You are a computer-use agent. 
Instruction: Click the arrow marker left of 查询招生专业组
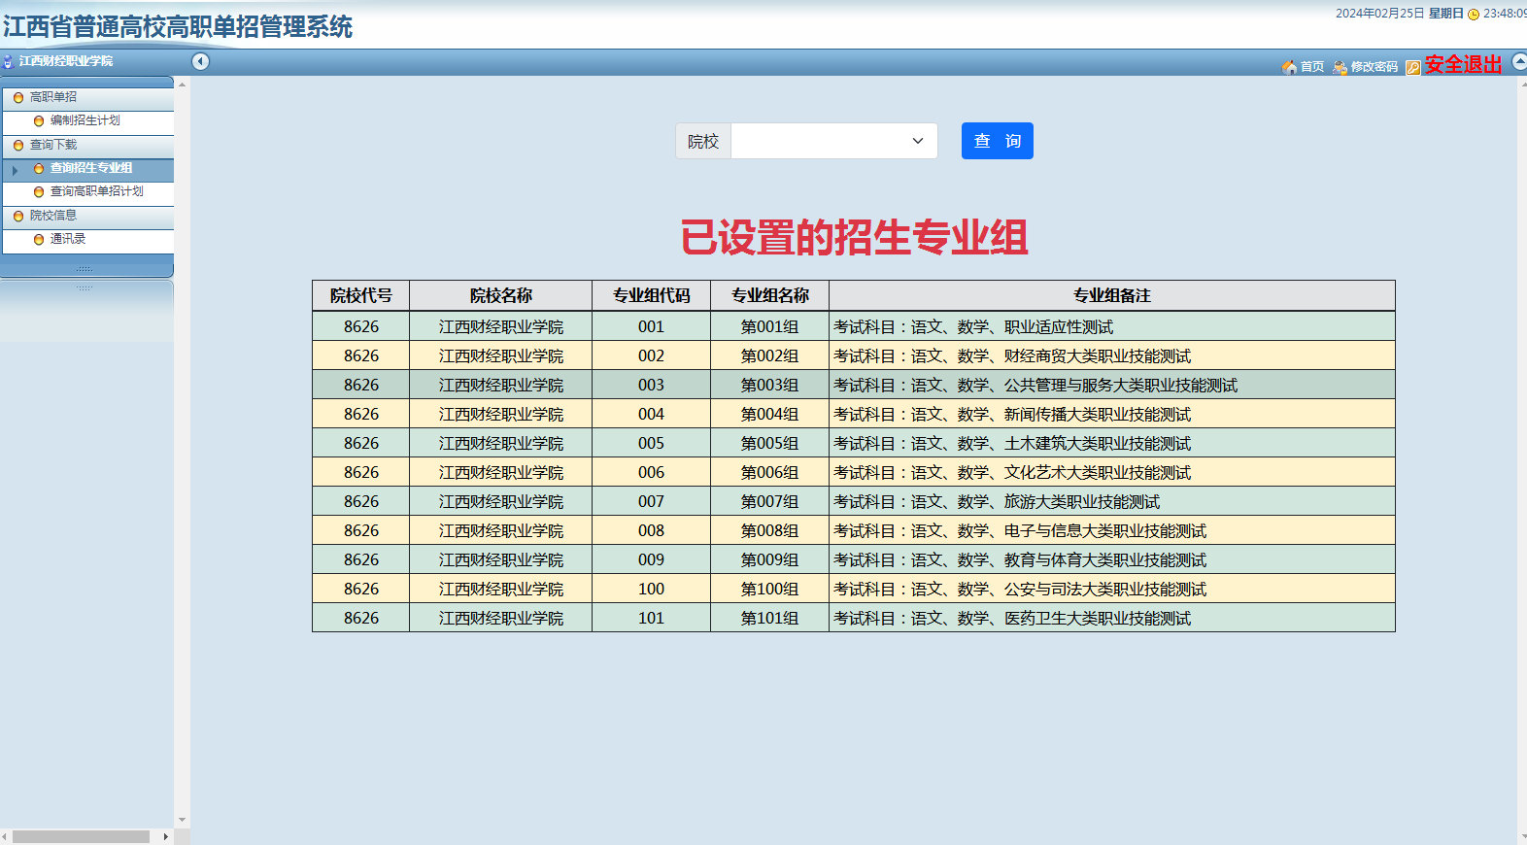(15, 170)
